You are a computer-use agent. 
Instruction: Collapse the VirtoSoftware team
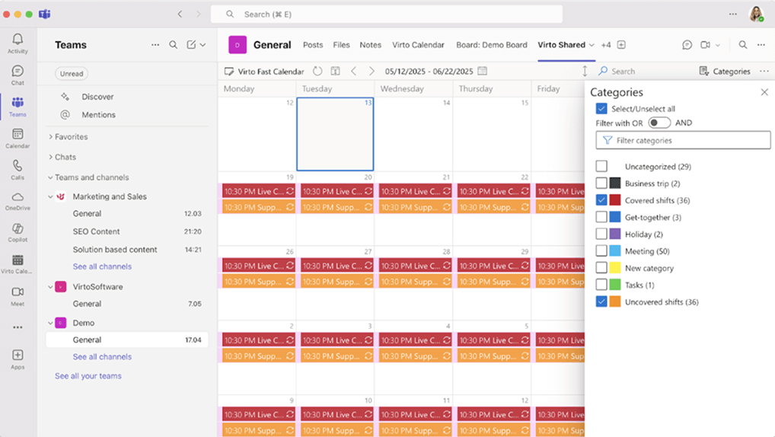[50, 287]
